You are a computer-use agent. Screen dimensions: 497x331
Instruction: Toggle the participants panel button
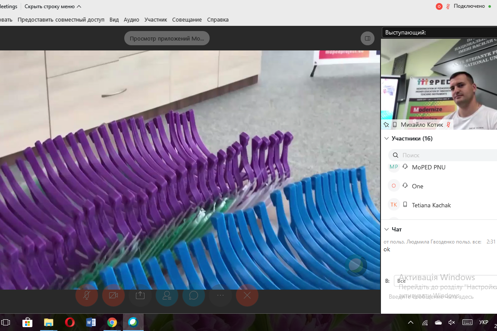click(167, 295)
